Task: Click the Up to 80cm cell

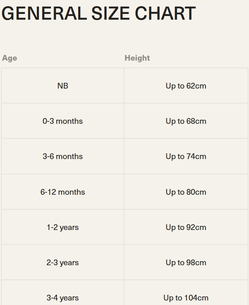Action: tap(186, 192)
